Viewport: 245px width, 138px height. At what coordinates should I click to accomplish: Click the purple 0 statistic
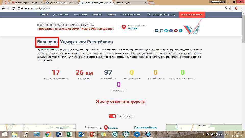point(119,84)
